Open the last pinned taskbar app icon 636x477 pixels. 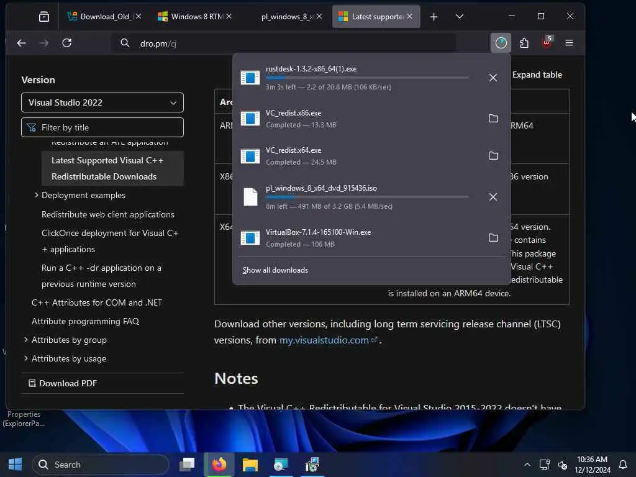pyautogui.click(x=312, y=465)
